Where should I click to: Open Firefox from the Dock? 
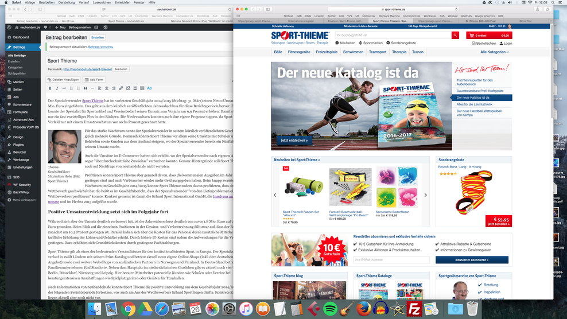[363, 309]
